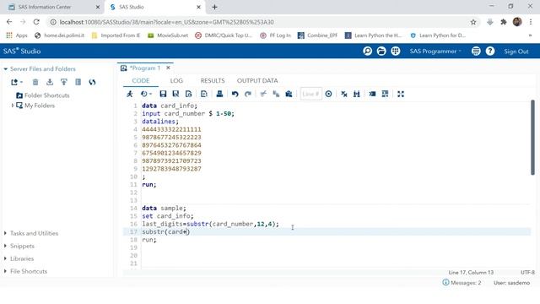This screenshot has height=304, width=540.
Task: Open Find and Replace
Action: [x=356, y=94]
